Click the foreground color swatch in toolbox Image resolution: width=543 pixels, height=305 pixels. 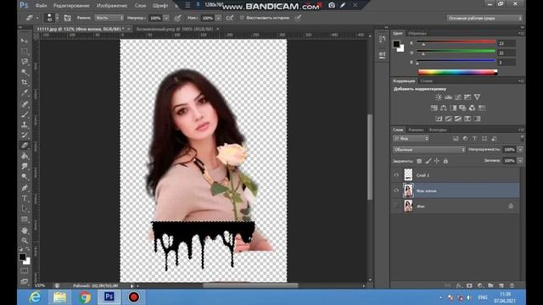23,257
